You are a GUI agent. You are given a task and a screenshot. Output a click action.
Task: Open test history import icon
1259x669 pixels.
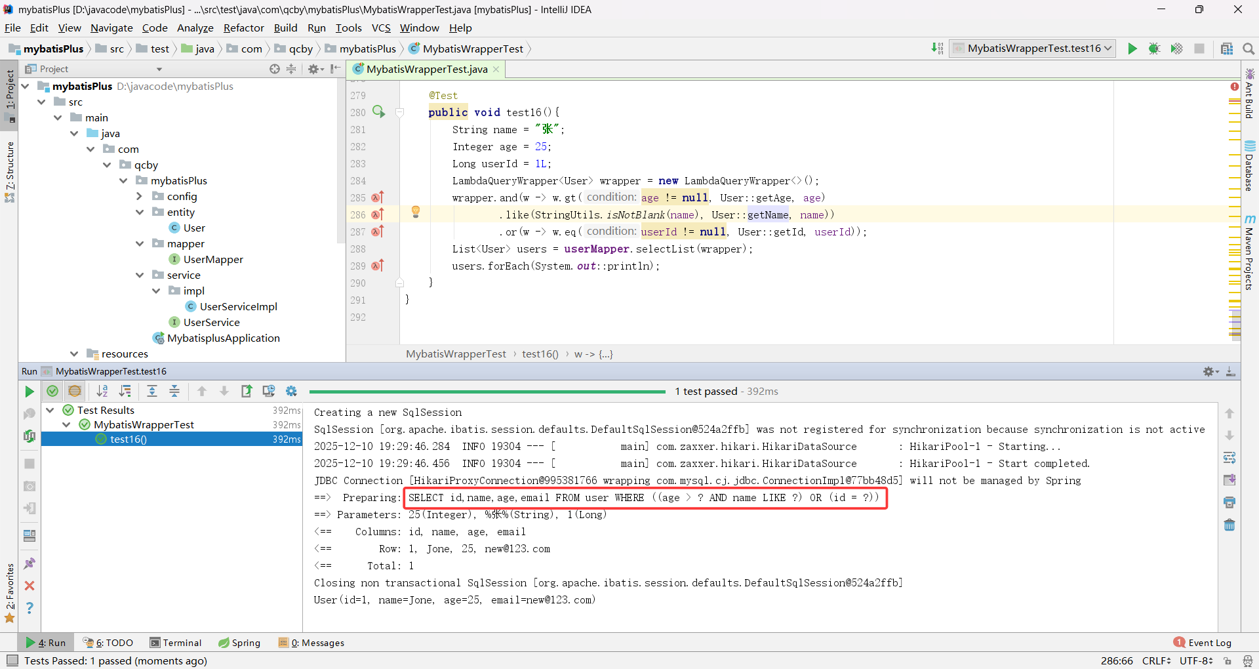tap(269, 392)
